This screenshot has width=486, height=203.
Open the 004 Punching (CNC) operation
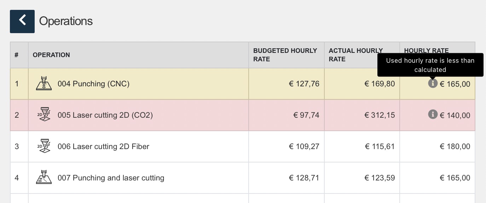tap(93, 84)
